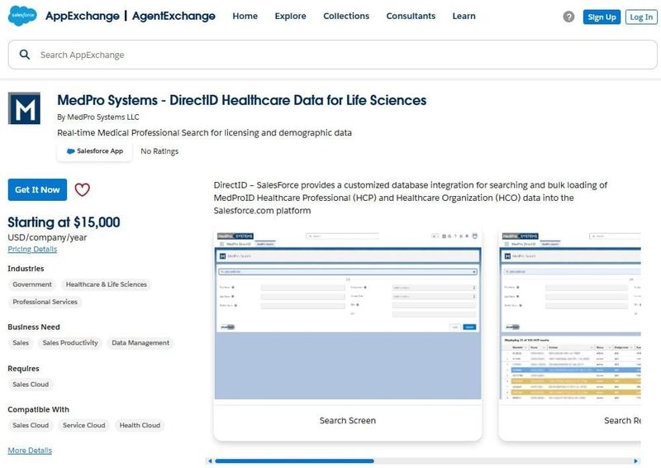Open the More Details link
The width and height of the screenshot is (661, 468).
click(30, 451)
